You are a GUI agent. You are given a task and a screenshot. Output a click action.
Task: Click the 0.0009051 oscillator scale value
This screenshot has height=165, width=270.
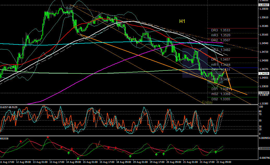click(265, 138)
